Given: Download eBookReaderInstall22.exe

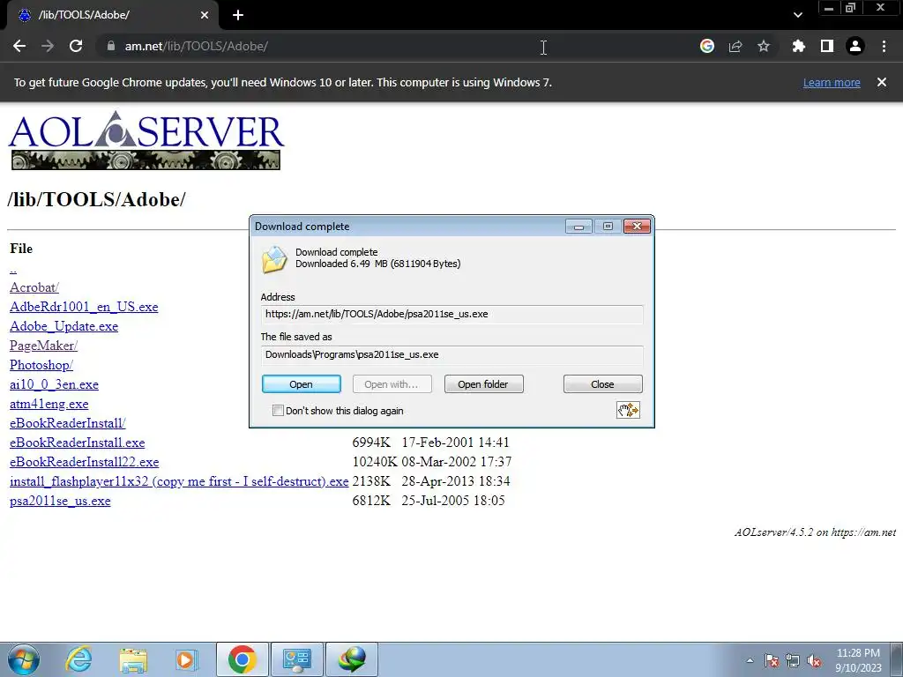Looking at the screenshot, I should (x=84, y=462).
